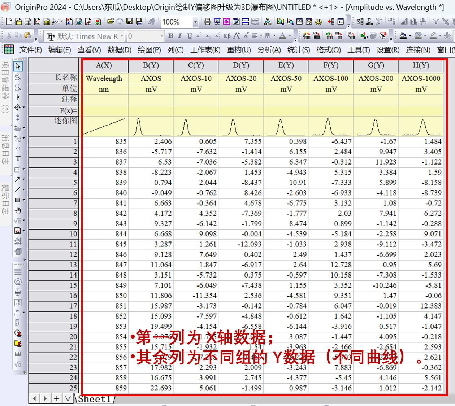This screenshot has height=406, width=455.
Task: Open the Command/Script Window icon
Action: pos(341,22)
